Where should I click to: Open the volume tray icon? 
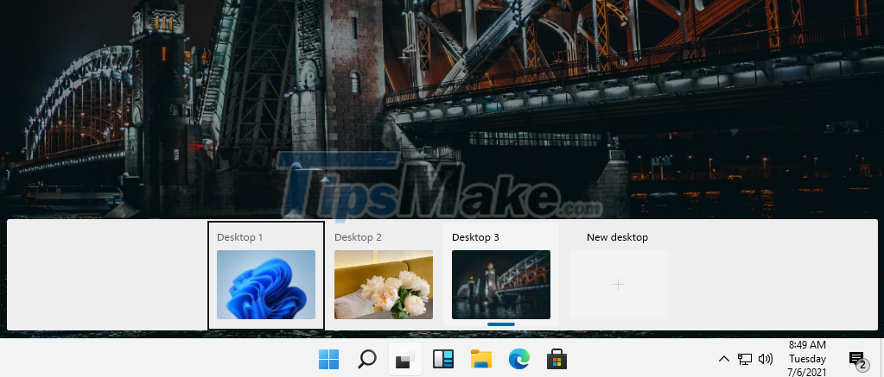tap(765, 359)
